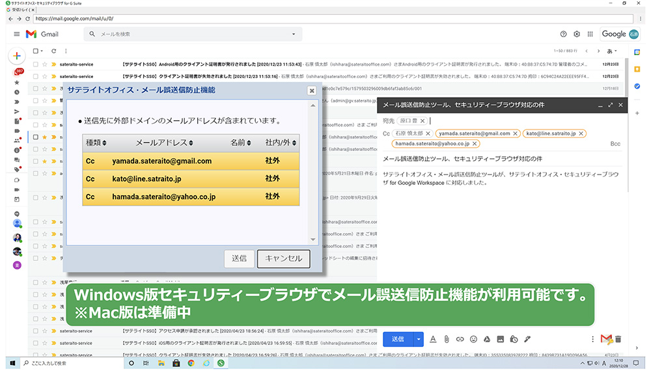
Task: Open compose more options three dots
Action: point(592,339)
